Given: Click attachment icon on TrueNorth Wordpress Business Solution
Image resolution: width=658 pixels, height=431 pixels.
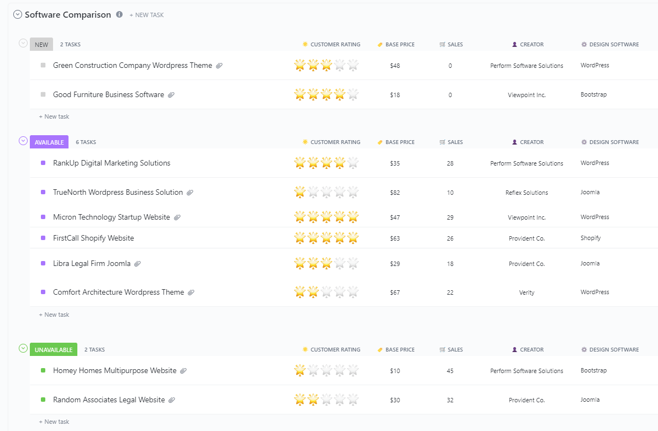Looking at the screenshot, I should [190, 193].
